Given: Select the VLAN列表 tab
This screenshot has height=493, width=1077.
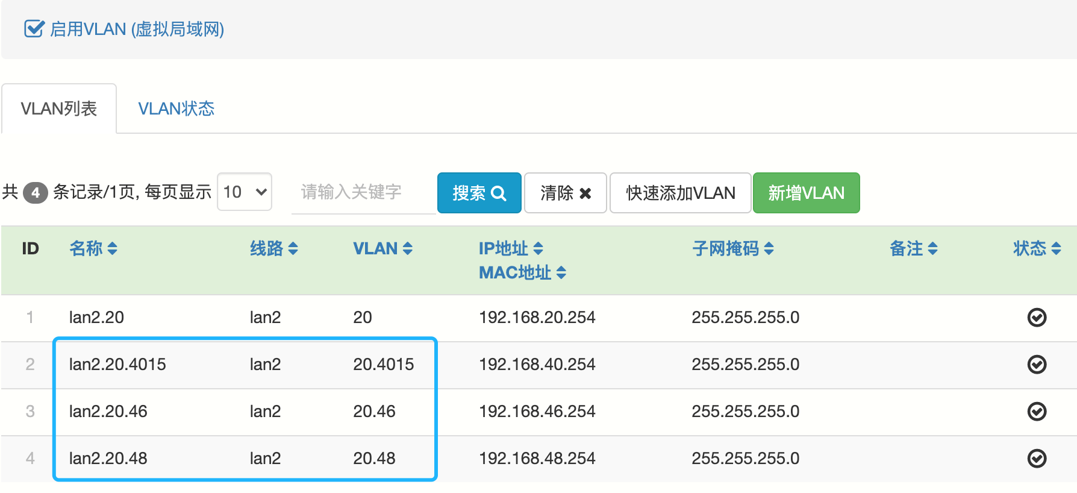Looking at the screenshot, I should [59, 108].
